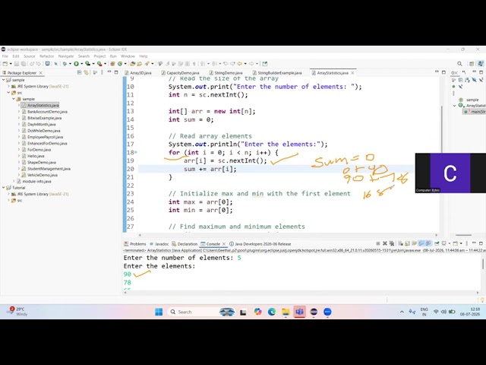
Task: Open dropdown arrow next to New icon
Action: tap(10, 64)
